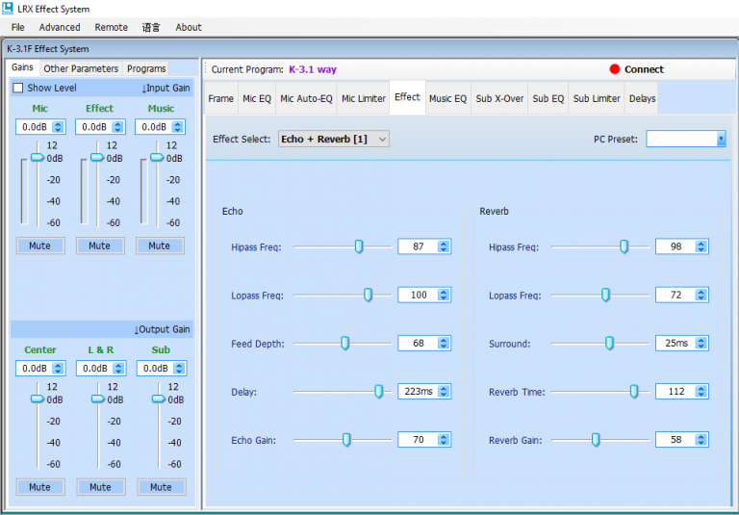Click the Echo Hipass Freq value stepper

click(443, 246)
